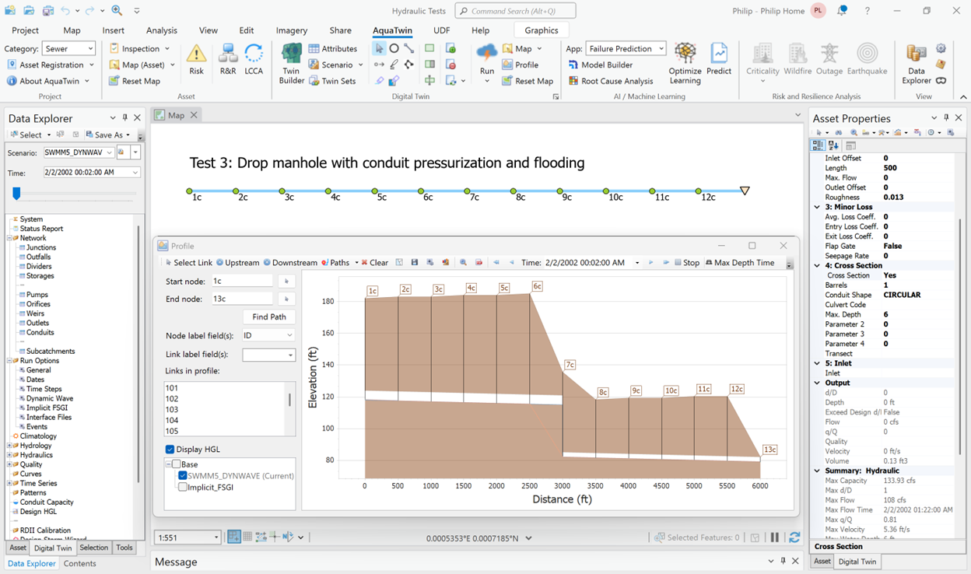Enable the Implicit_FSGI scenario checkbox
971x574 pixels.
click(183, 488)
